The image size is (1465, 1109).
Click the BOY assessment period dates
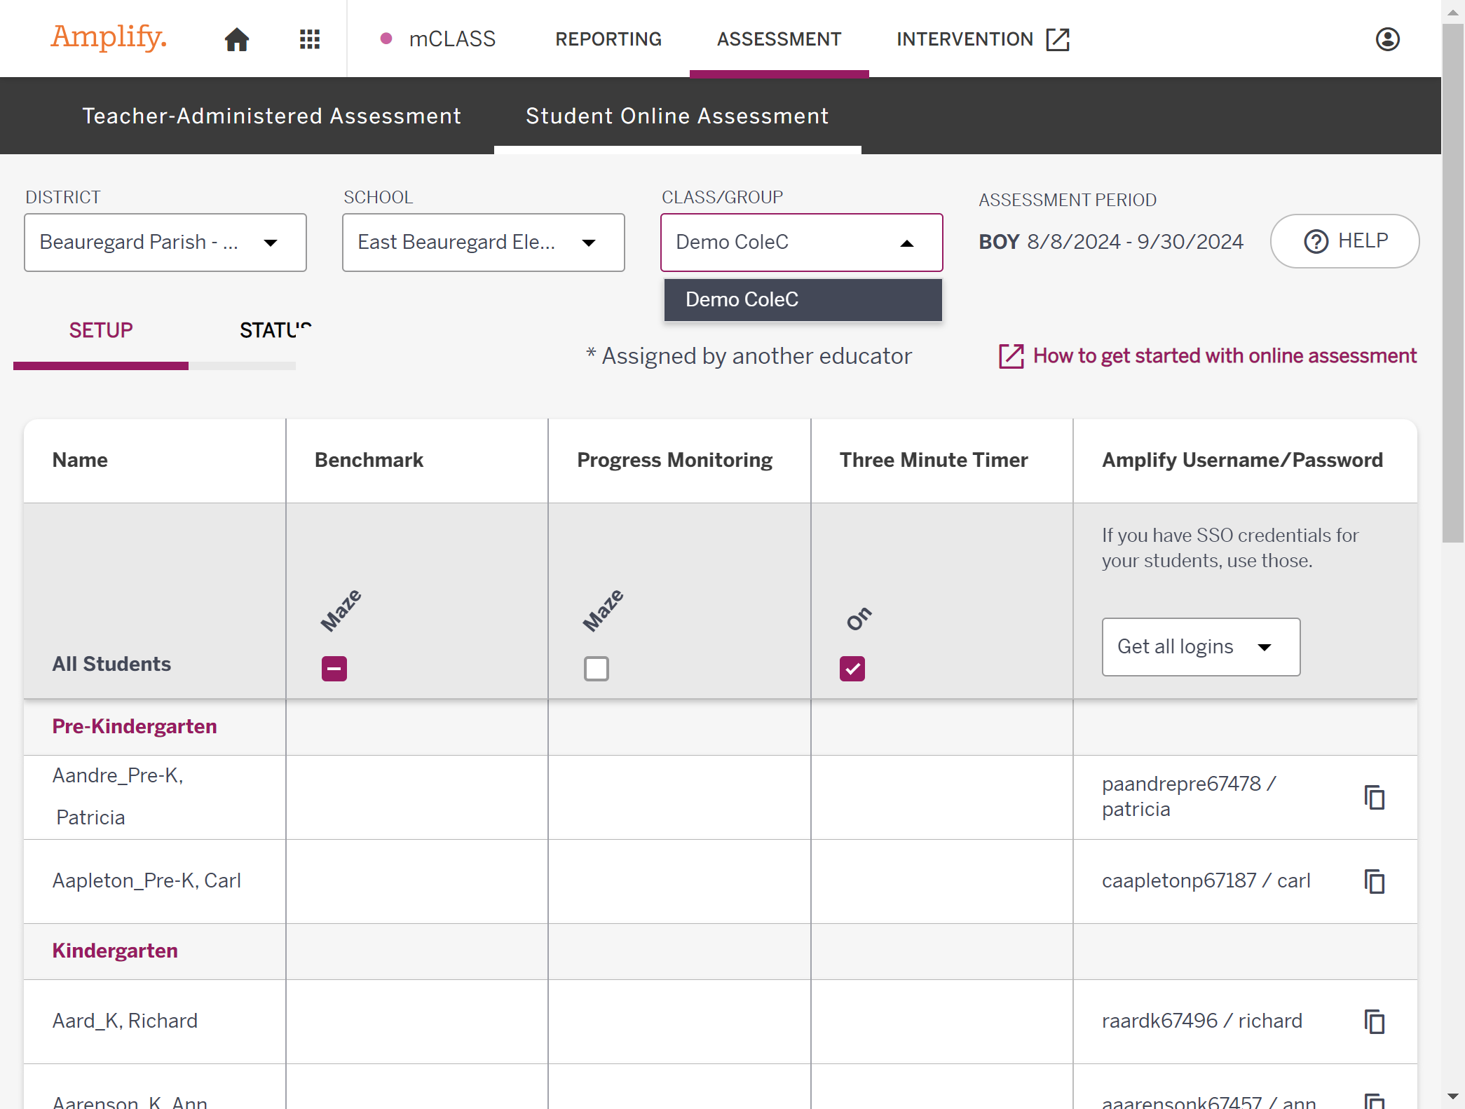click(x=1111, y=242)
